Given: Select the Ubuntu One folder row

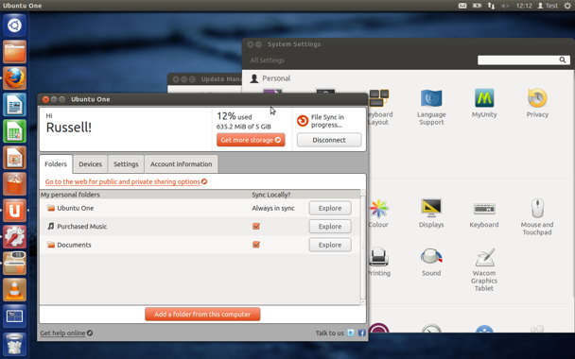Looking at the screenshot, I should pyautogui.click(x=200, y=208).
